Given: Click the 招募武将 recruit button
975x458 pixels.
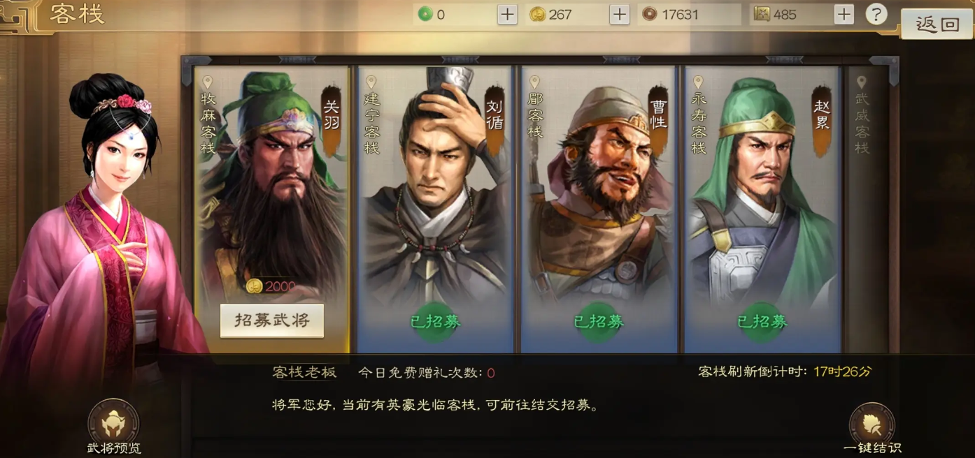Looking at the screenshot, I should pos(272,320).
